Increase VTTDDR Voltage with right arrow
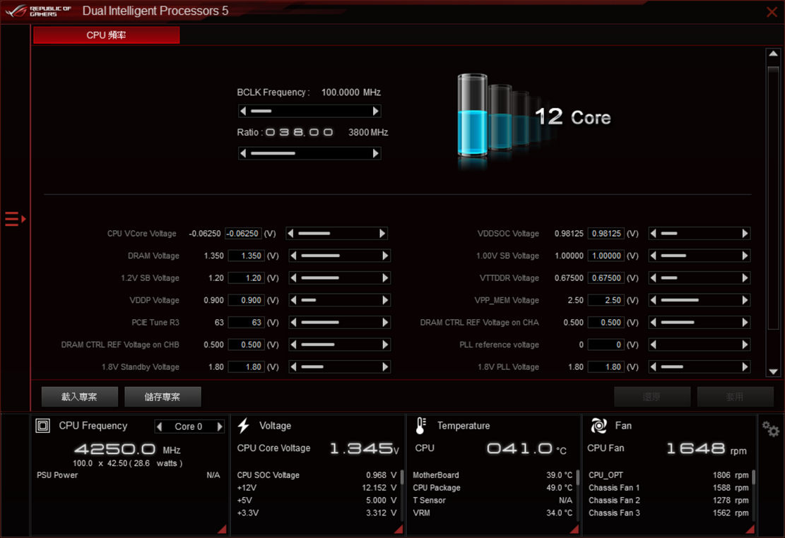 coord(745,277)
